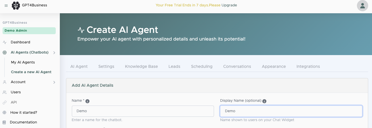Click the Name field info icon
Image resolution: width=372 pixels, height=128 pixels.
pyautogui.click(x=87, y=101)
